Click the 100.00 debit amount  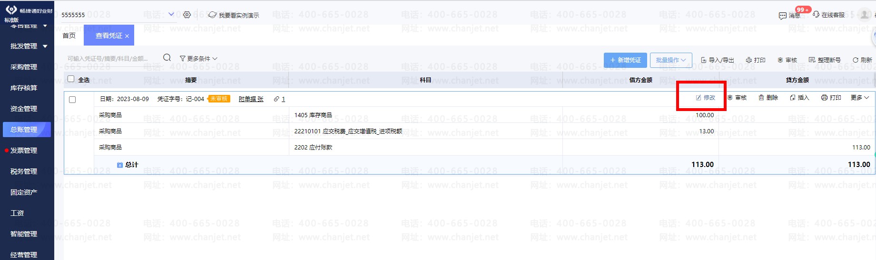point(705,115)
